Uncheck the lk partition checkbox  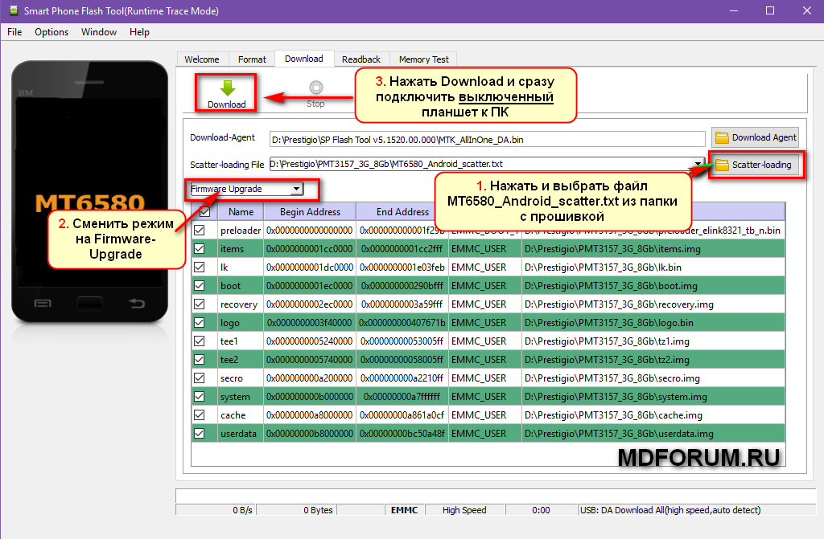click(x=200, y=267)
